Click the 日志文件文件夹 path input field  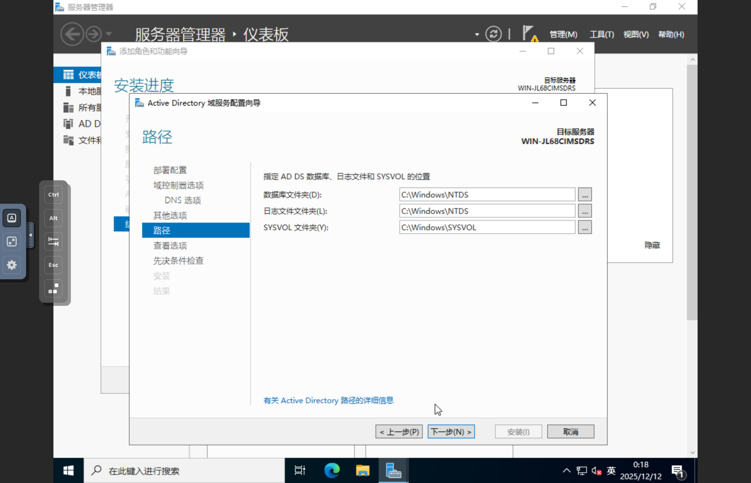487,211
